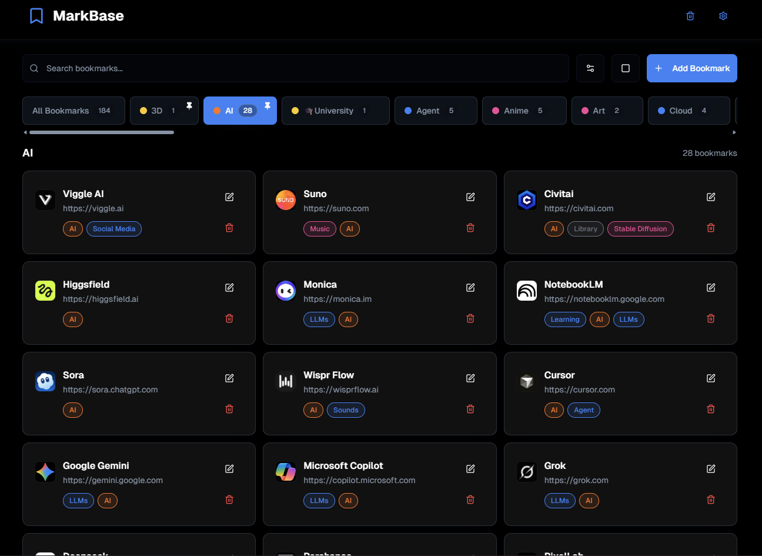Screen dimensions: 762x556
Task: Unpin the 3D category
Action: [189, 105]
